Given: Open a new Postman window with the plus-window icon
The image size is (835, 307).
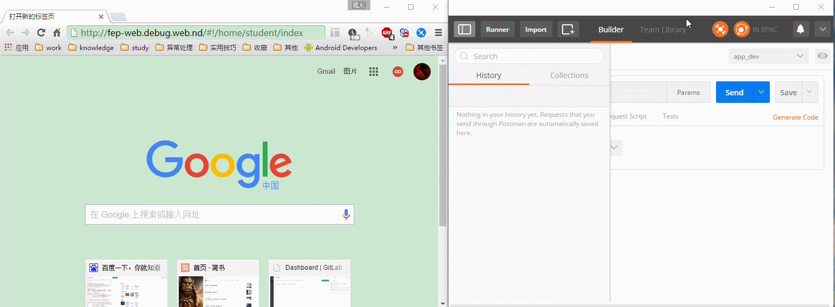Looking at the screenshot, I should coord(569,30).
